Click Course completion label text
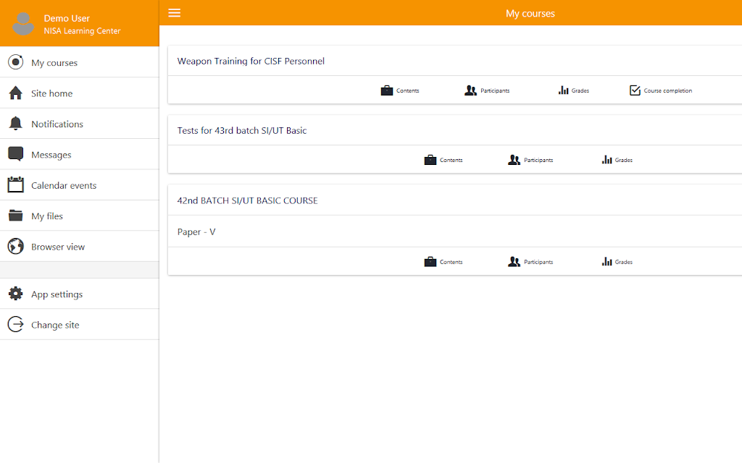 click(x=667, y=90)
